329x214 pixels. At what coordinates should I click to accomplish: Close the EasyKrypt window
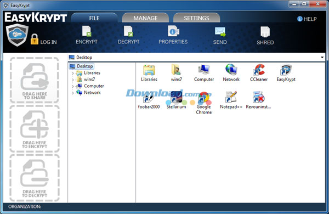317,4
